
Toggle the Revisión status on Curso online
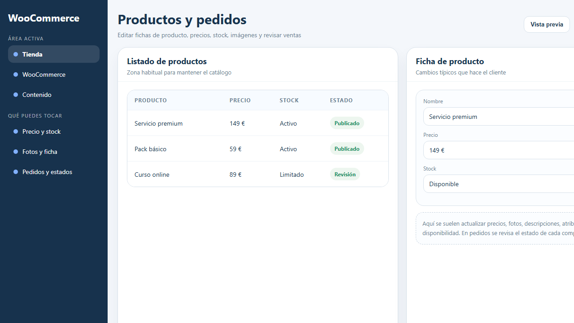click(344, 174)
